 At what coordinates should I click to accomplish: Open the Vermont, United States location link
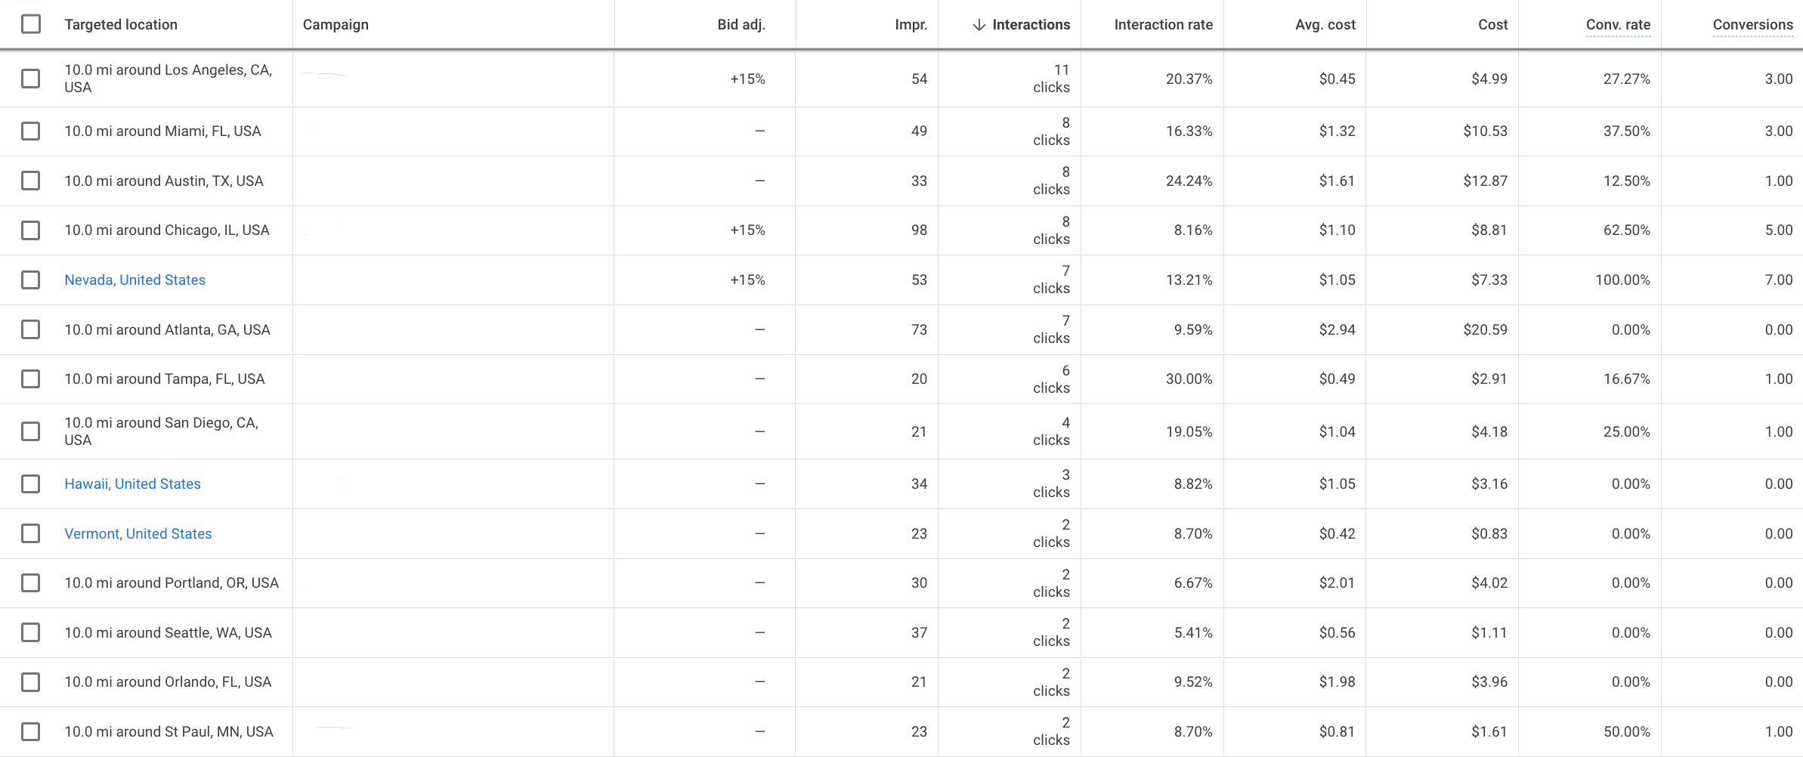(x=138, y=533)
